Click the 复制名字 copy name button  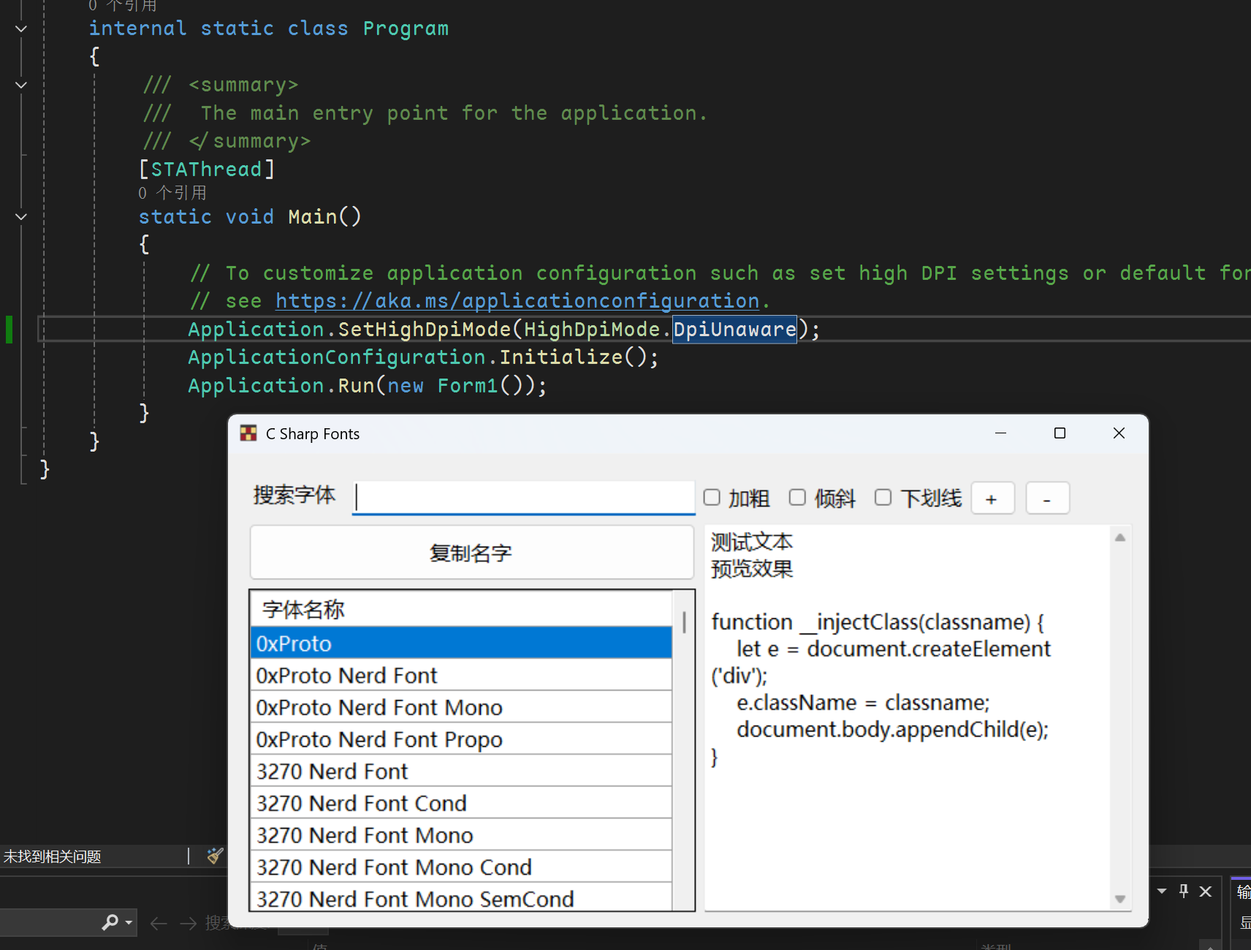(x=471, y=553)
